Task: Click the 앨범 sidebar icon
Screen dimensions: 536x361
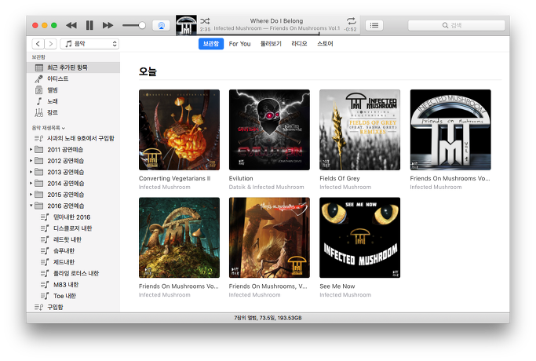Action: point(38,90)
